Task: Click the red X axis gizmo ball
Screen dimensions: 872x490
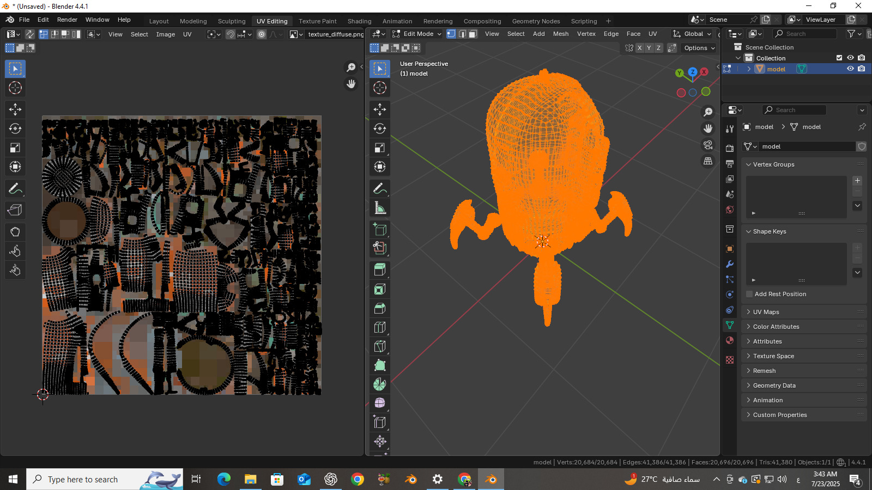Action: pos(704,72)
